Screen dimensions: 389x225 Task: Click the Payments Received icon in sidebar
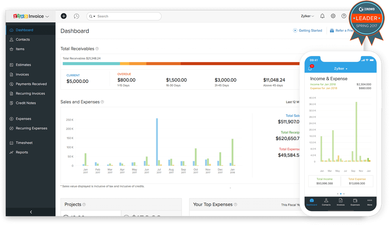click(12, 84)
